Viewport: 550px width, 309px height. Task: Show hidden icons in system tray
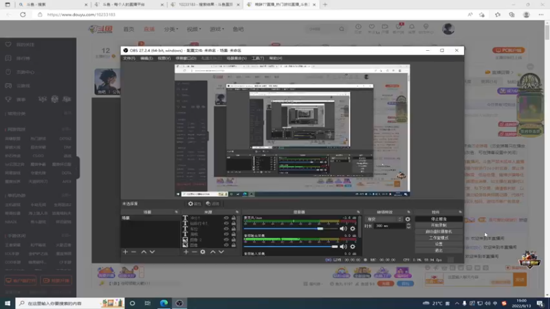click(456, 304)
